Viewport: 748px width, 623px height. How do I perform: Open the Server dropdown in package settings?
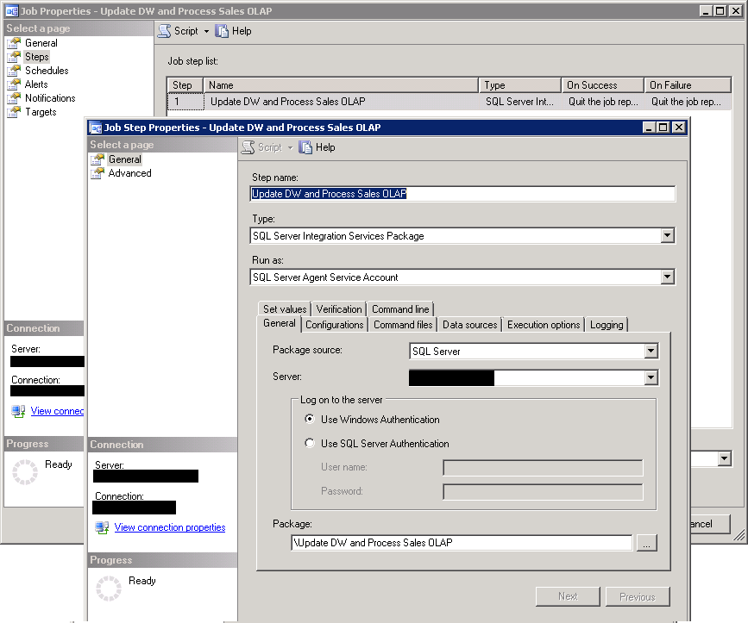[x=651, y=377]
